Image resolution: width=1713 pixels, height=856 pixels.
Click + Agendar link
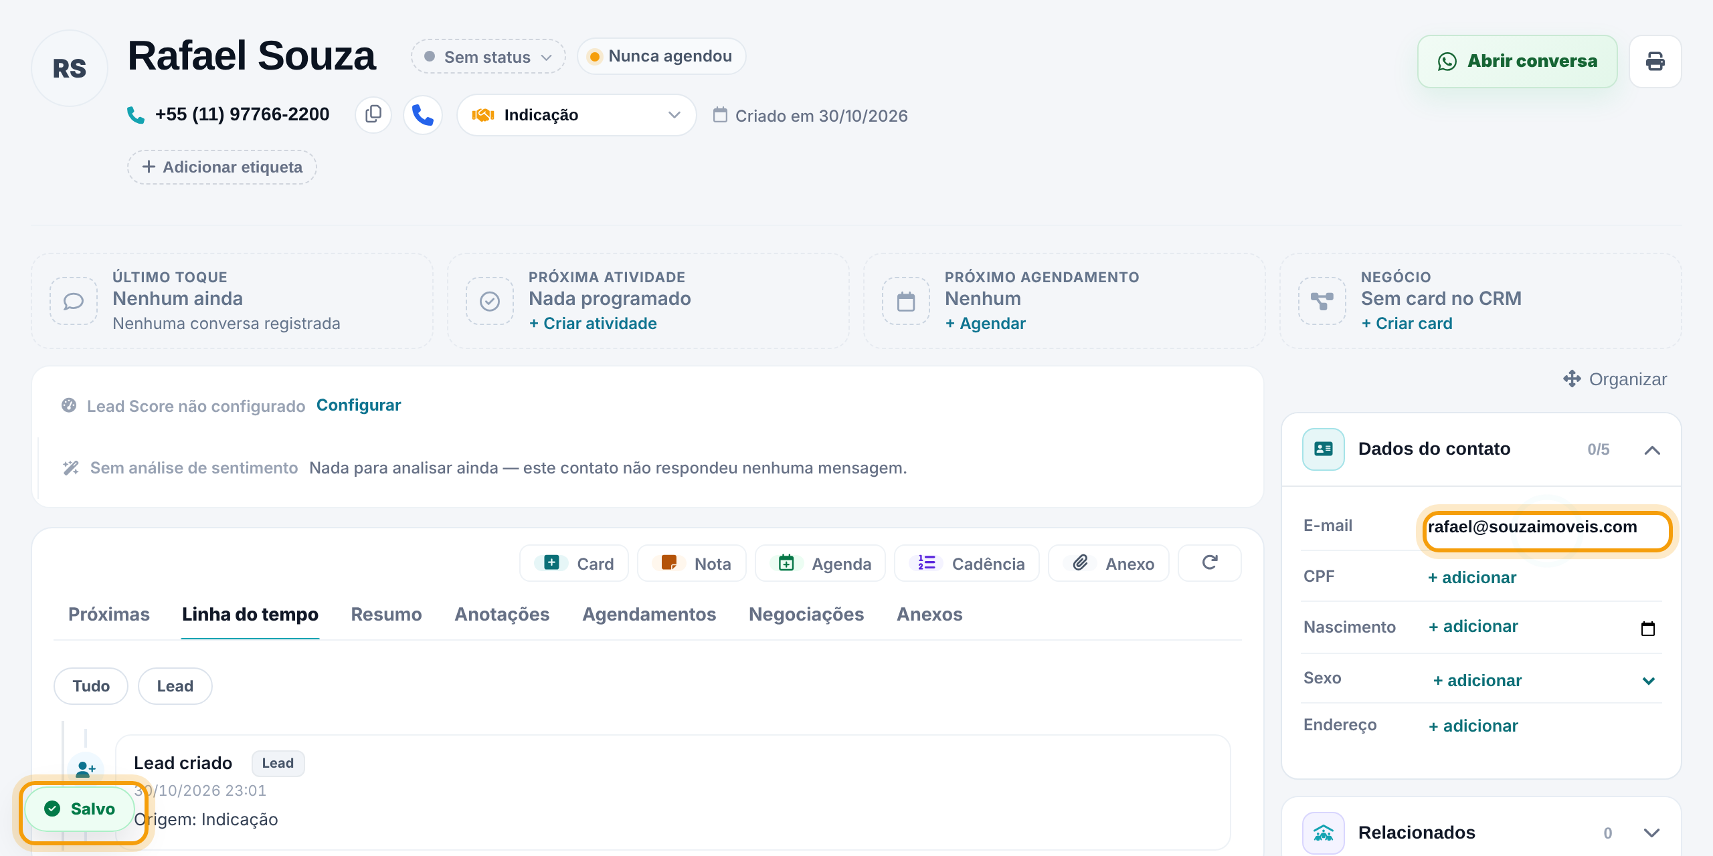985,324
